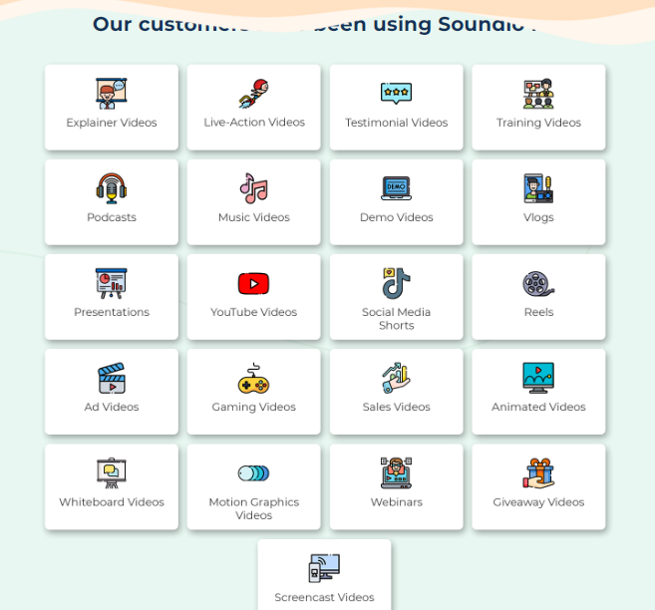Screen dimensions: 655x610
Task: Click the Sales Videos label
Action: click(396, 407)
